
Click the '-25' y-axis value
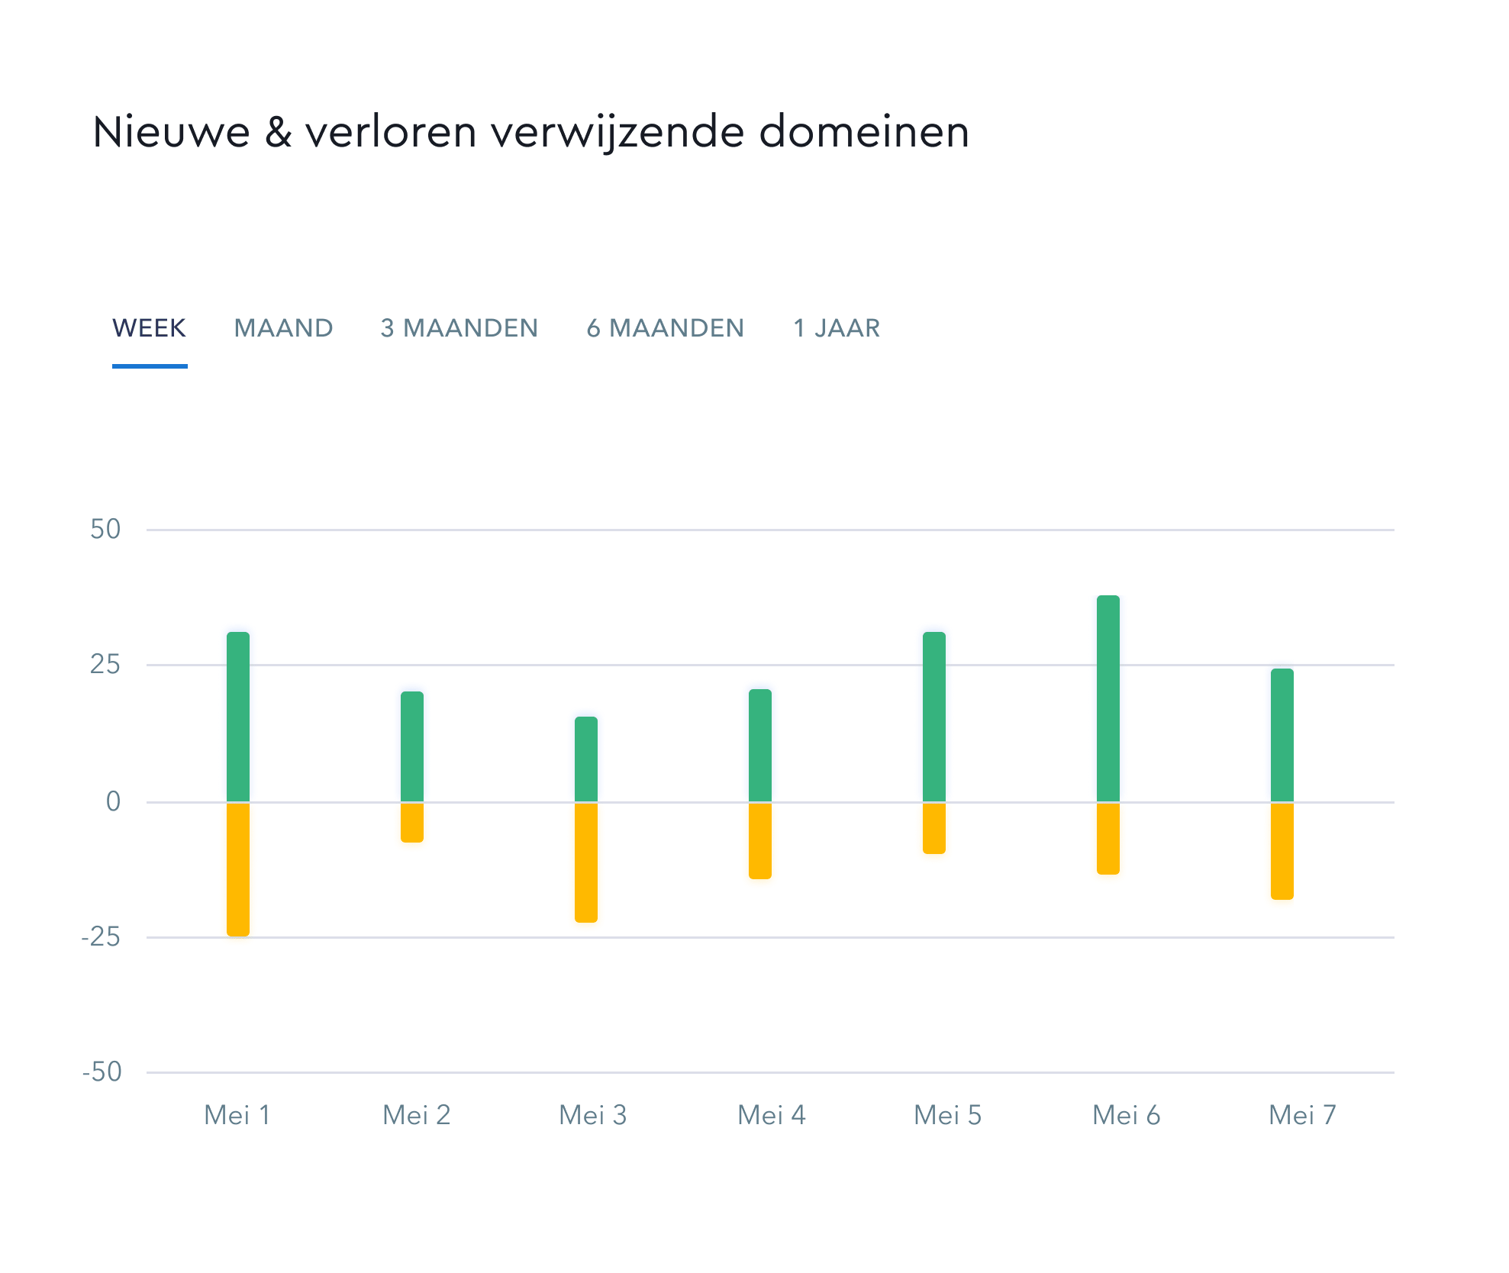102,936
